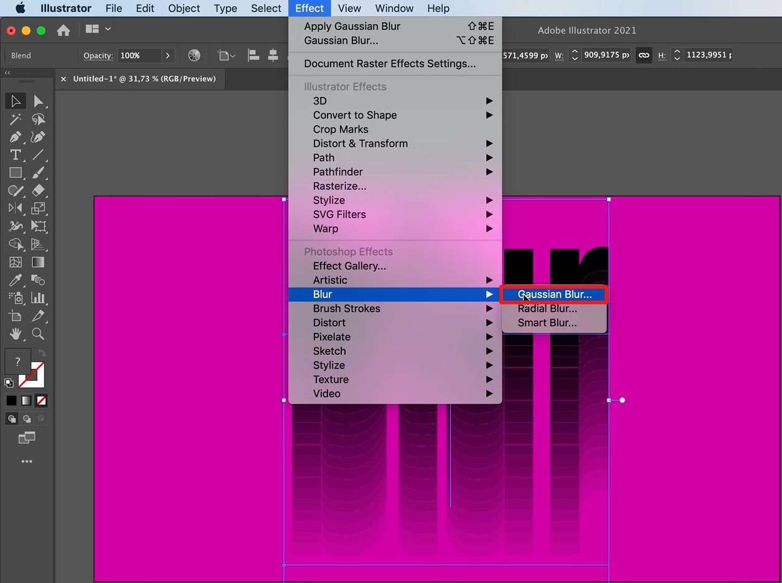Expand the Brush Strokes submenu

point(395,309)
